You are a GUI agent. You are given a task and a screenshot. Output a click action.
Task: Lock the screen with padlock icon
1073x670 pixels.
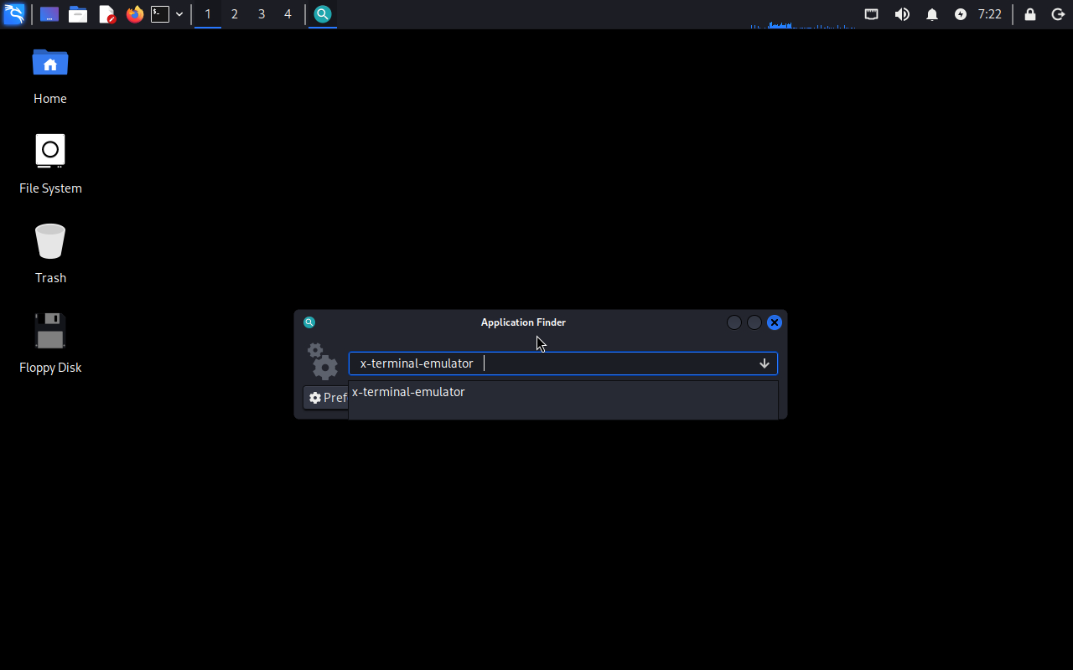pyautogui.click(x=1030, y=14)
